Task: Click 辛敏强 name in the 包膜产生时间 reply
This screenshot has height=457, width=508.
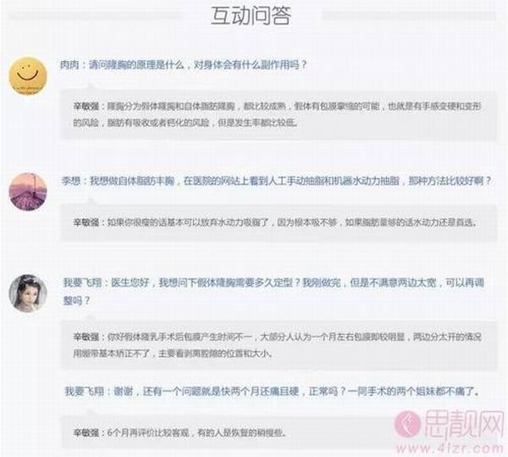Action: pyautogui.click(x=86, y=337)
